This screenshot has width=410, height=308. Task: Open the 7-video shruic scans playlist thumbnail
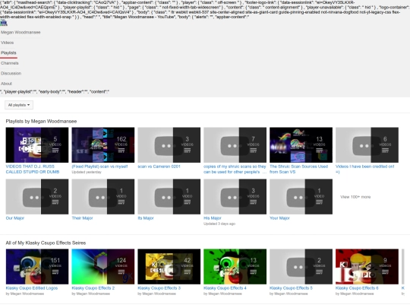coord(235,144)
